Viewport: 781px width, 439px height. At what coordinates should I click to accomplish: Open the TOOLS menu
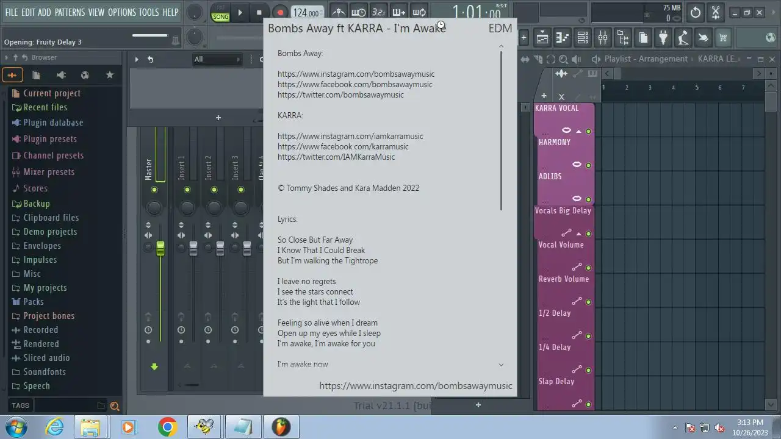click(x=149, y=12)
